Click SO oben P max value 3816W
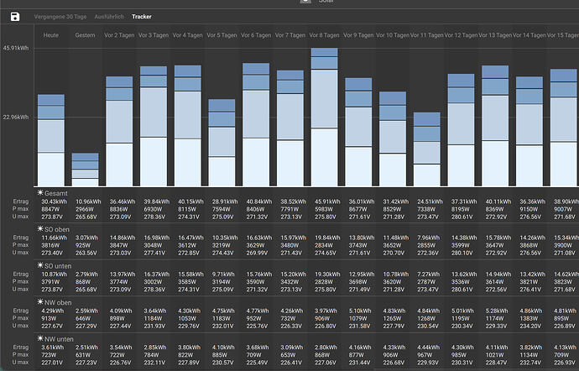The height and width of the screenshot is (371, 579). (50, 245)
